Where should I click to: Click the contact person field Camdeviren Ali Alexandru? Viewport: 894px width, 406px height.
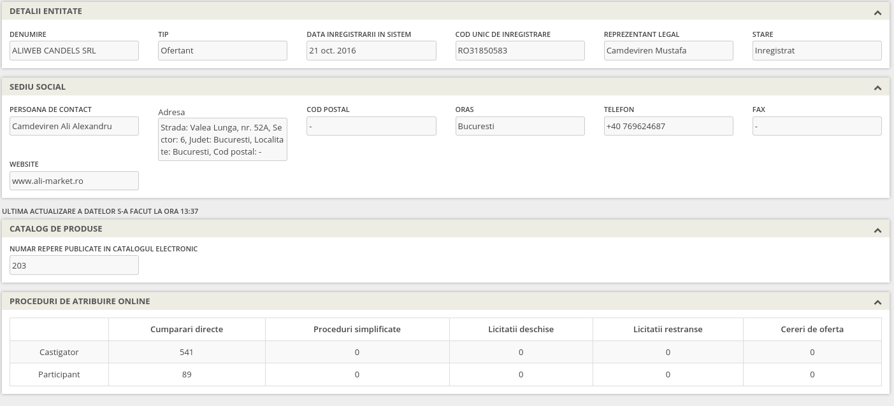point(74,126)
